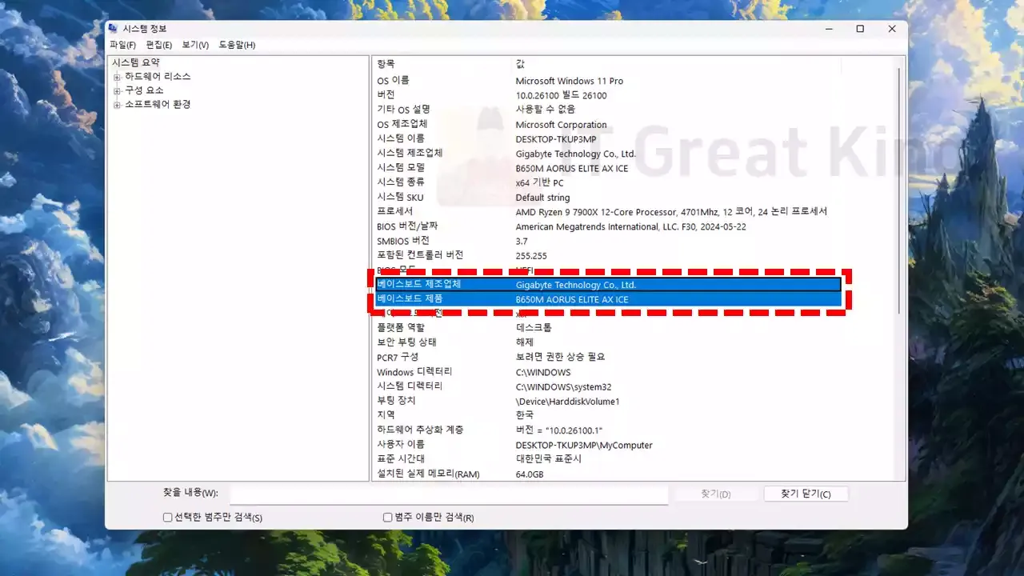Close the 시스템 정보 window

(892, 29)
